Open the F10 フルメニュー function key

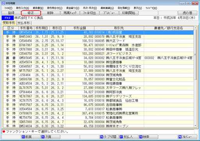[187, 137]
